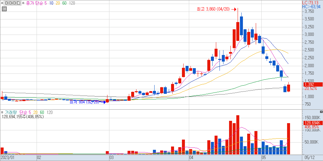Screen dimensions: 323x161
Task: Click the 3,750 price axis label
Action: [x=309, y=12]
